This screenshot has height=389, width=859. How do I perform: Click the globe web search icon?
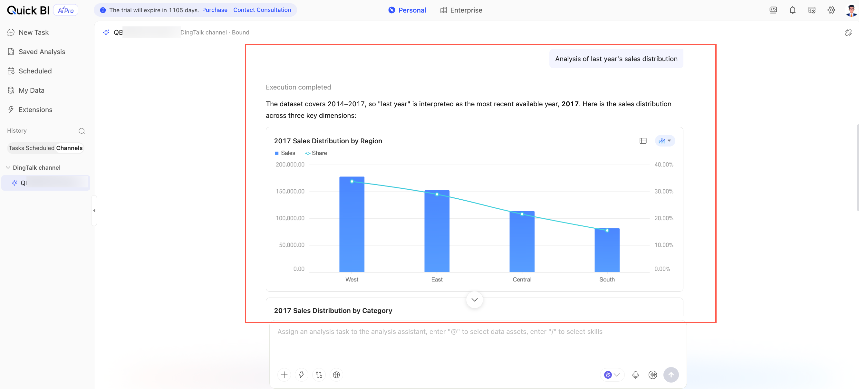click(336, 375)
